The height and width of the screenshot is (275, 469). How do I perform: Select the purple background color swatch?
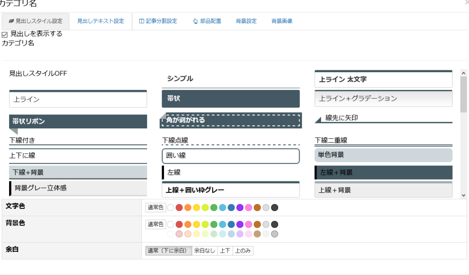tap(240, 224)
